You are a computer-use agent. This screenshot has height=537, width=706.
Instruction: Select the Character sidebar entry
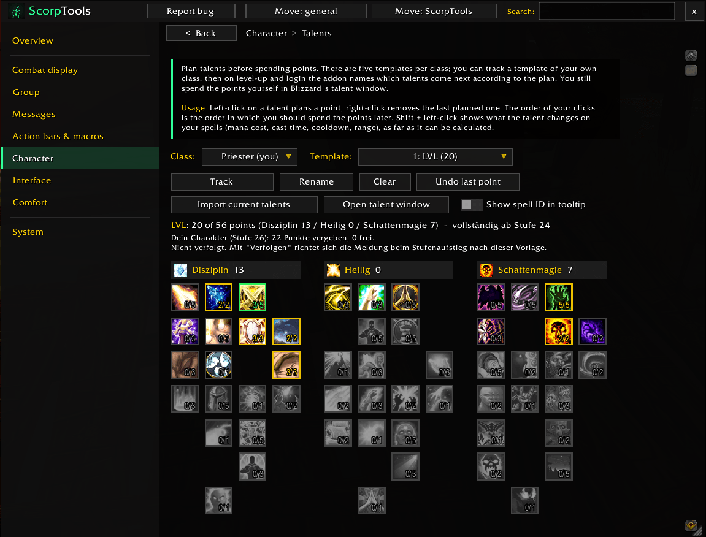click(x=80, y=158)
